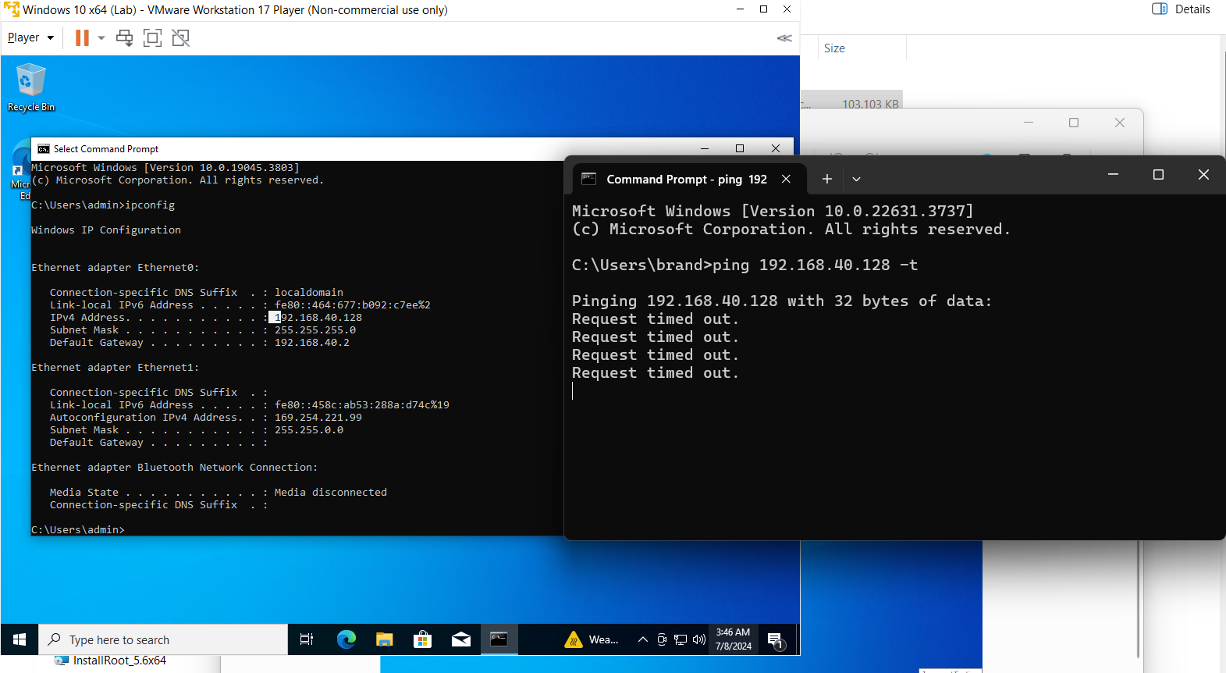Launch Microsoft Edge from guest taskbar

(x=346, y=639)
